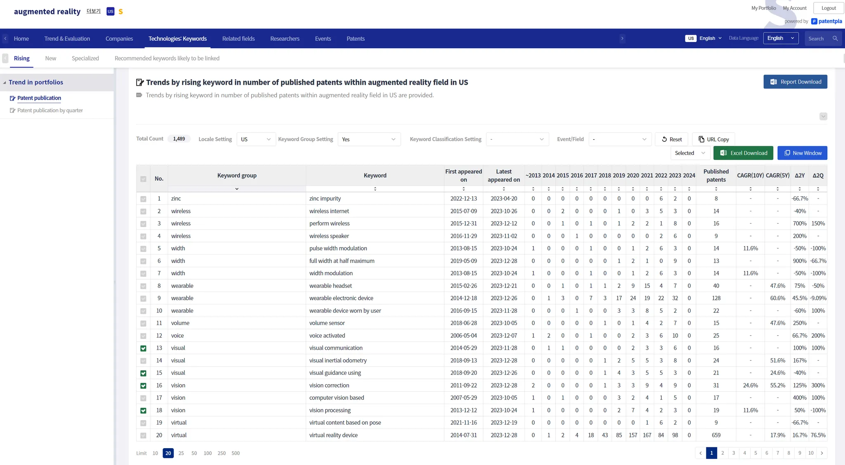Click the search magnifier icon
Screen dimensions: 845x465
[x=835, y=39]
